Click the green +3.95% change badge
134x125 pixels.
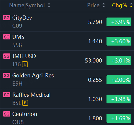point(119,22)
